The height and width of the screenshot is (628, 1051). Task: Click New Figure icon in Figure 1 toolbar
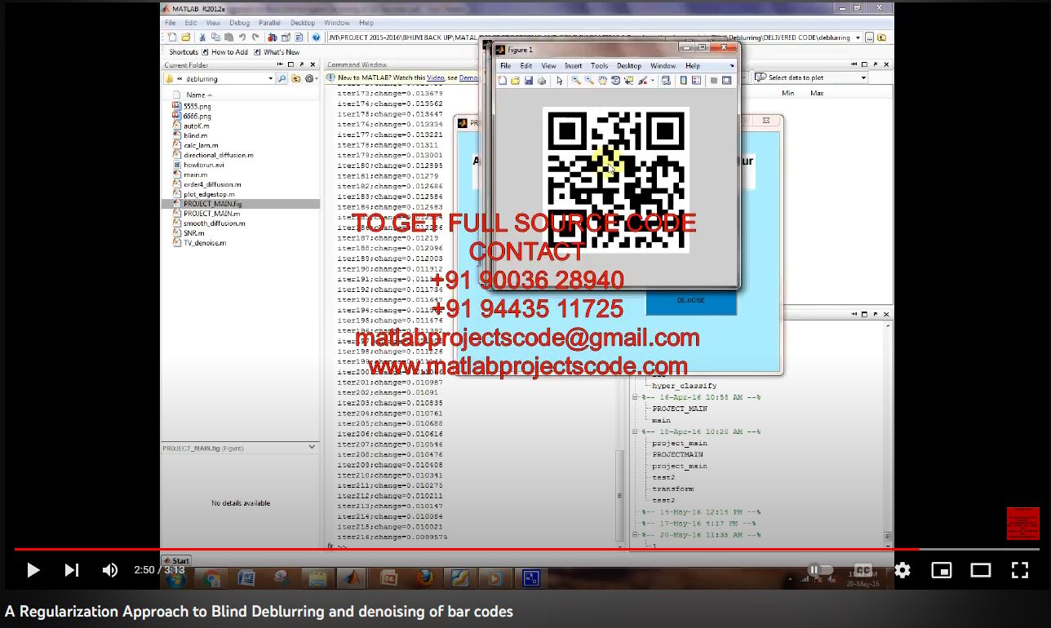[503, 81]
